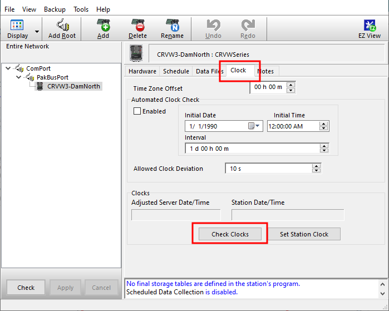This screenshot has height=311, width=389.
Task: Click the Add Root icon
Action: click(x=62, y=27)
